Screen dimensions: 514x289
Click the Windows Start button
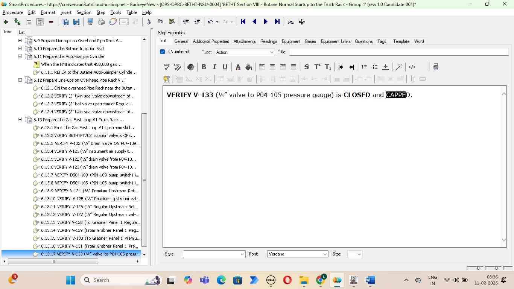tap(70, 280)
